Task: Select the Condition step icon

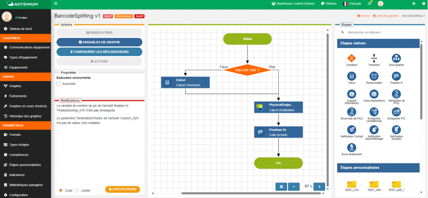Action: 352,58
